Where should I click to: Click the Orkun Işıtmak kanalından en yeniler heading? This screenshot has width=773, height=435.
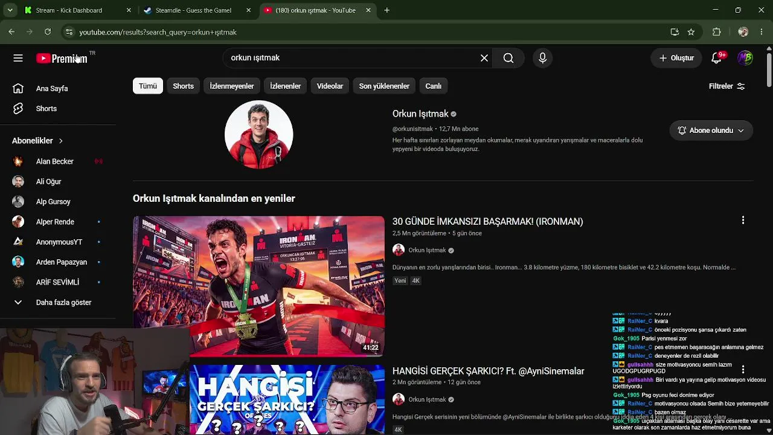[x=214, y=198]
